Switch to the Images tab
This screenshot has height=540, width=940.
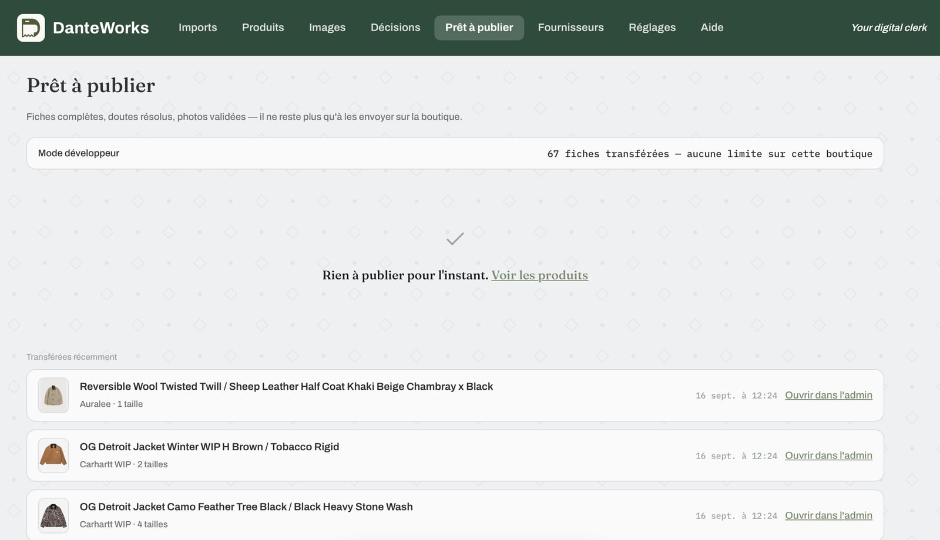[327, 28]
